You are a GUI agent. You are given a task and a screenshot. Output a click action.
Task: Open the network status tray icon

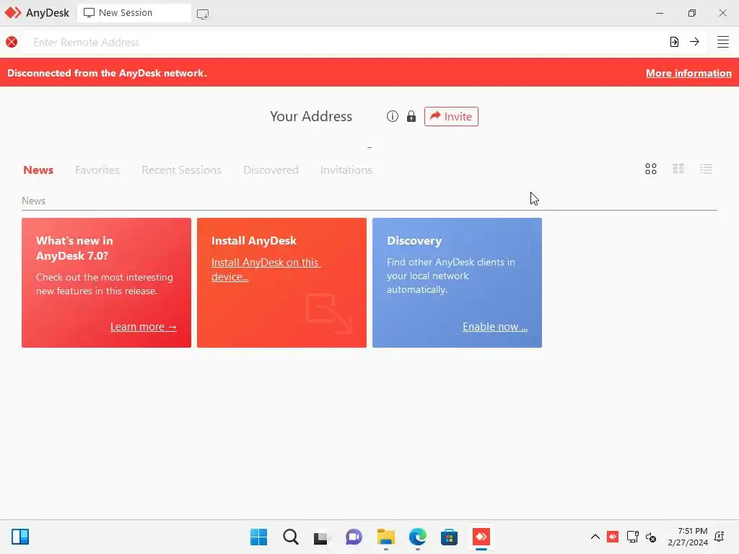click(632, 537)
